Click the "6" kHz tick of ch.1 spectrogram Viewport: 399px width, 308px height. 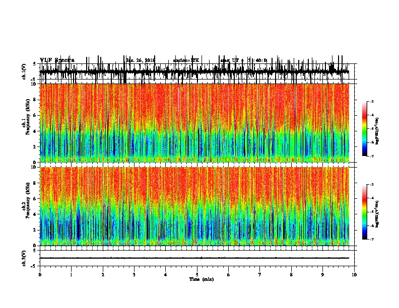35,115
